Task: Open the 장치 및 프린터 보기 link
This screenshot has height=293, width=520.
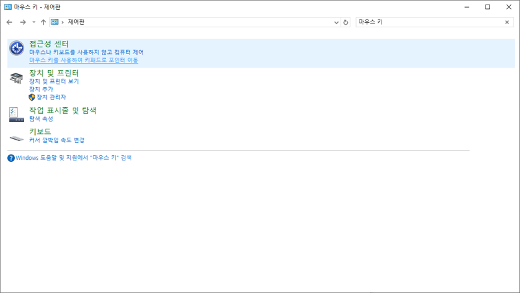Action: point(54,81)
